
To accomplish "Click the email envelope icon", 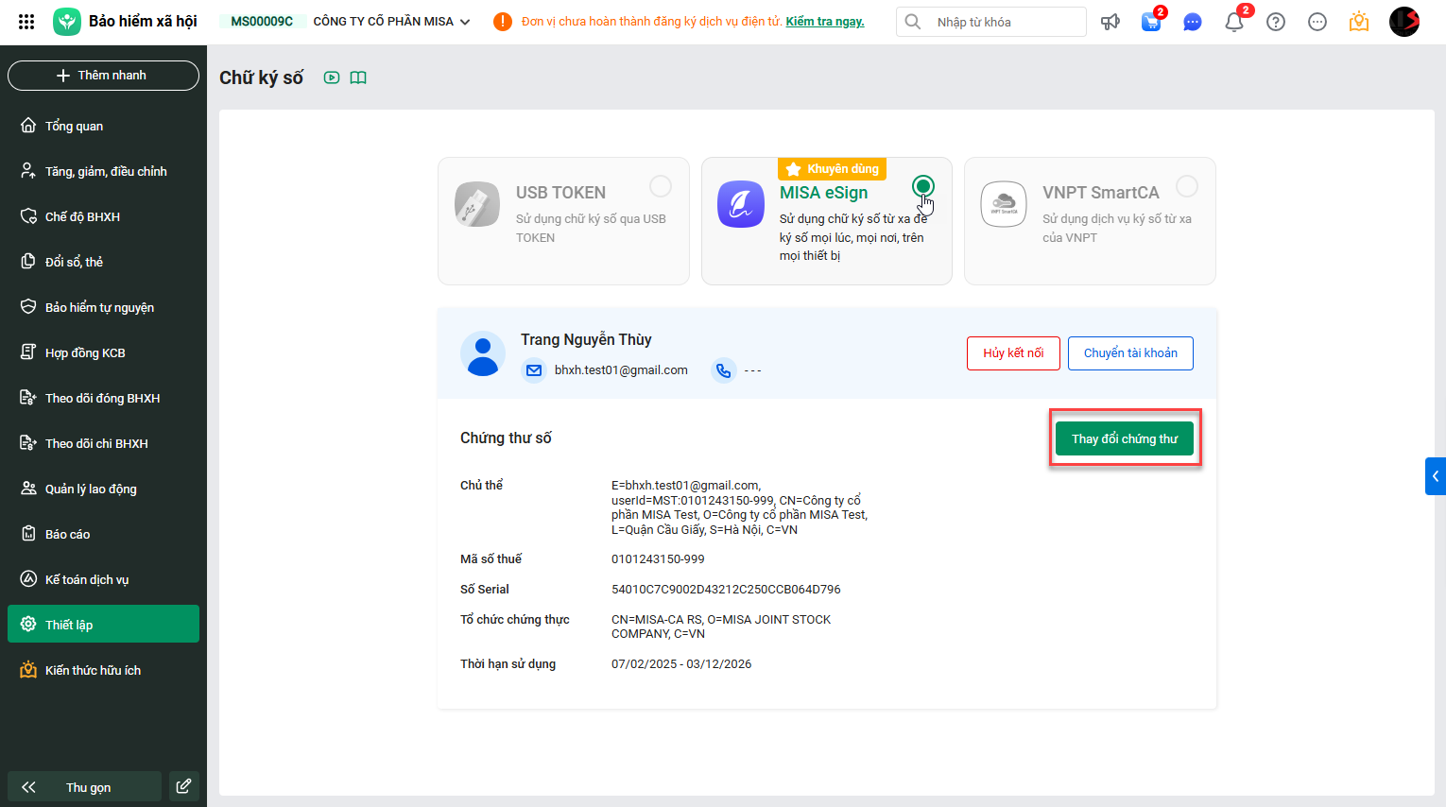I will pos(534,370).
